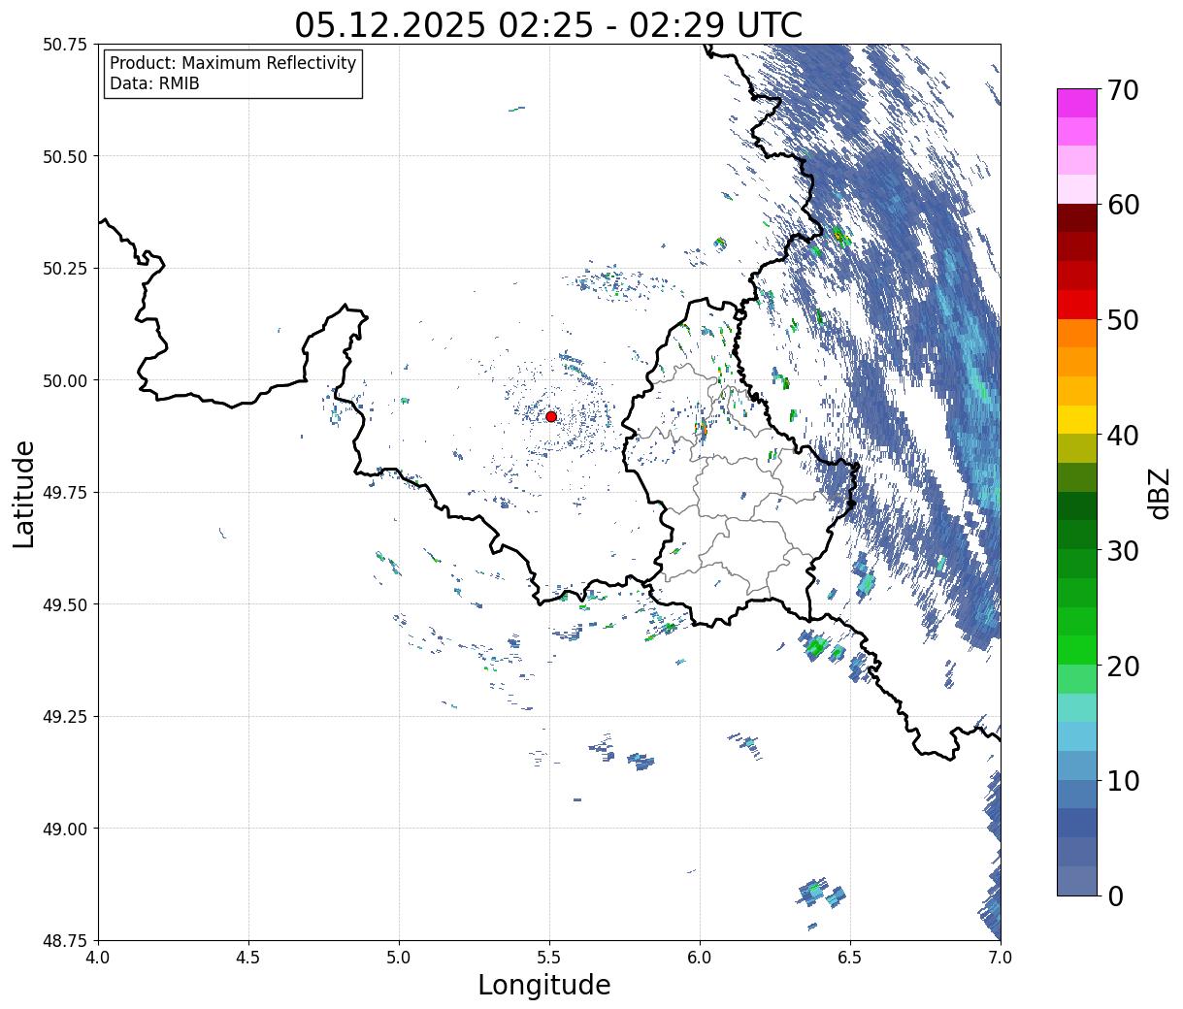1183x1009 pixels.
Task: Click the latitude tick label 49.75
Action: tap(65, 493)
